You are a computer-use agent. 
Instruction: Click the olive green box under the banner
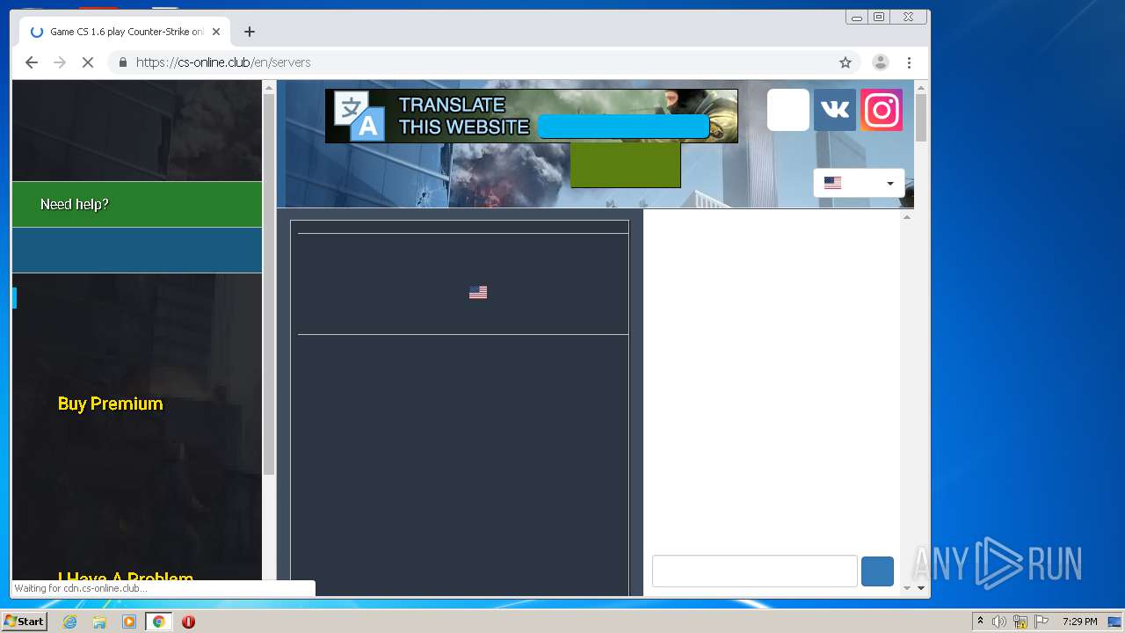[x=626, y=164]
